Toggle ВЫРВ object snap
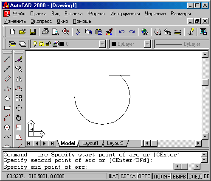This screenshot has width=211, height=181. 179,176
